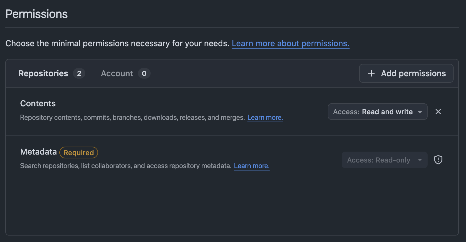Open the Contents access level dropdown
The height and width of the screenshot is (242, 466).
click(x=377, y=112)
